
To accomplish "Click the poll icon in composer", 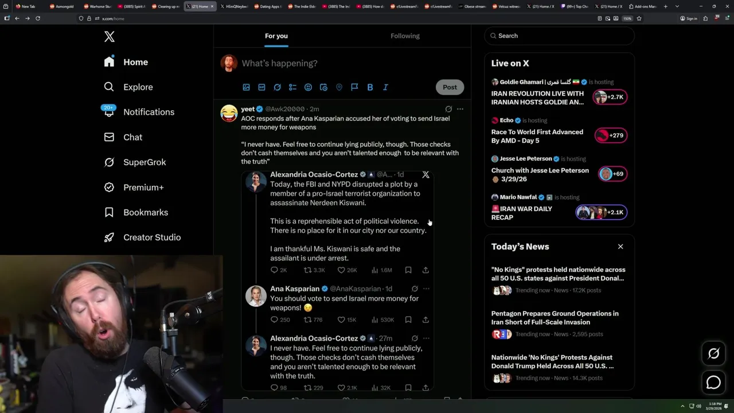I will click(292, 87).
